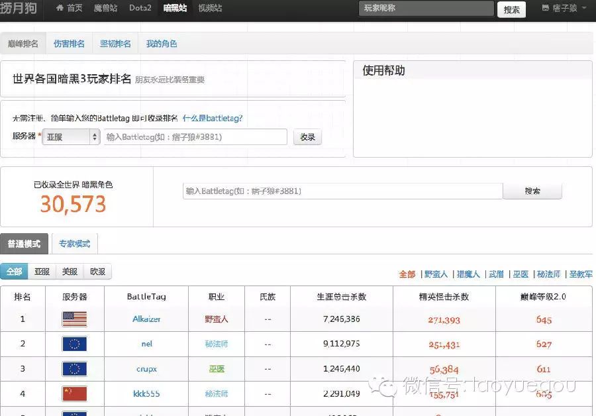Click the Battletag input next to 收录

(195, 137)
